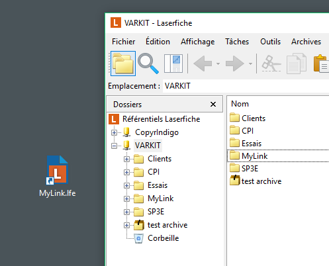Click the test archive box icon in tree
The image size is (329, 266).
[x=139, y=225]
